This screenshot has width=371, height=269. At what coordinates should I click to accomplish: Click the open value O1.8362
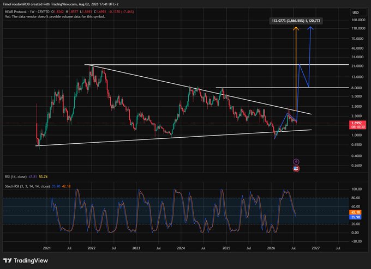pos(57,11)
